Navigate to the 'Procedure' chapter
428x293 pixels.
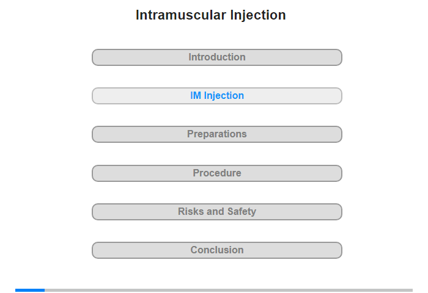(x=216, y=173)
